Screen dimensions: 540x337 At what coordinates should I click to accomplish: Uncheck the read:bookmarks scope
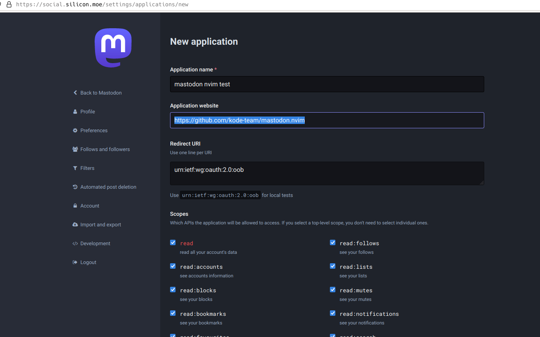173,313
